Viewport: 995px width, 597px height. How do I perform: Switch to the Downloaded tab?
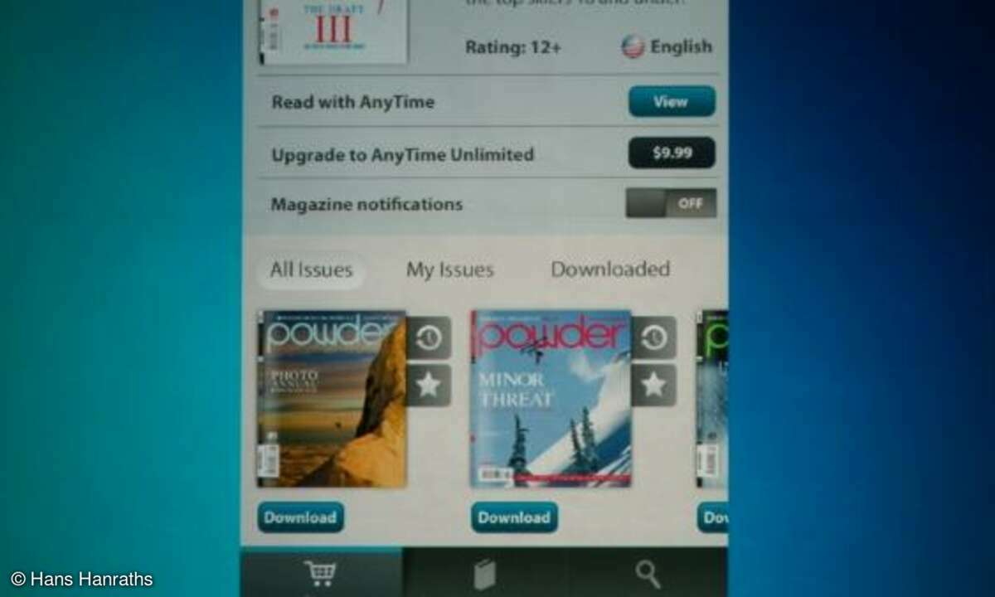coord(610,269)
